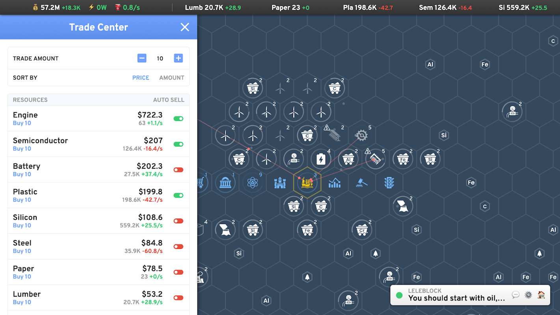
Task: Buy 10 Semiconductor
Action: 22,149
